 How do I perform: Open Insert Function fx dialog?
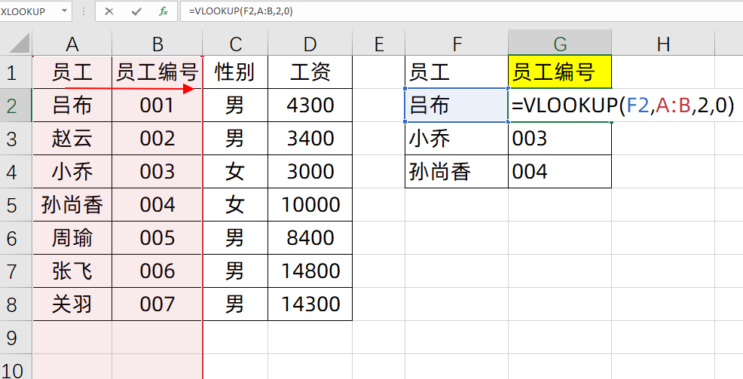[164, 11]
